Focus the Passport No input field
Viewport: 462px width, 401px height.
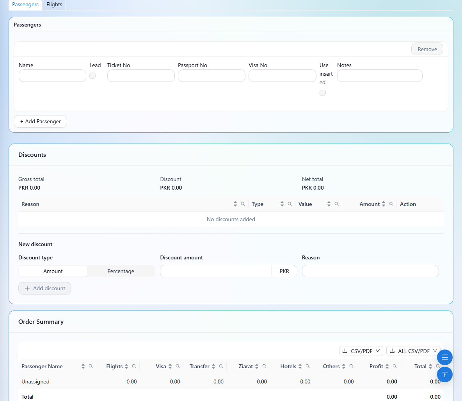click(x=211, y=76)
